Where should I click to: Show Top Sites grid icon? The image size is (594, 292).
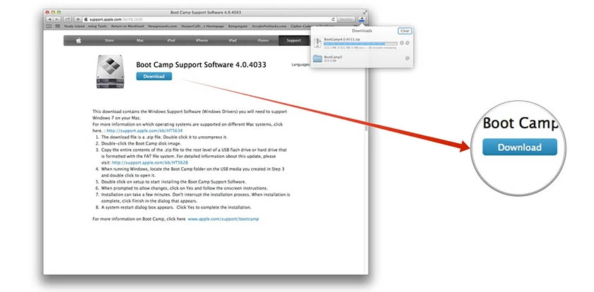click(x=57, y=26)
